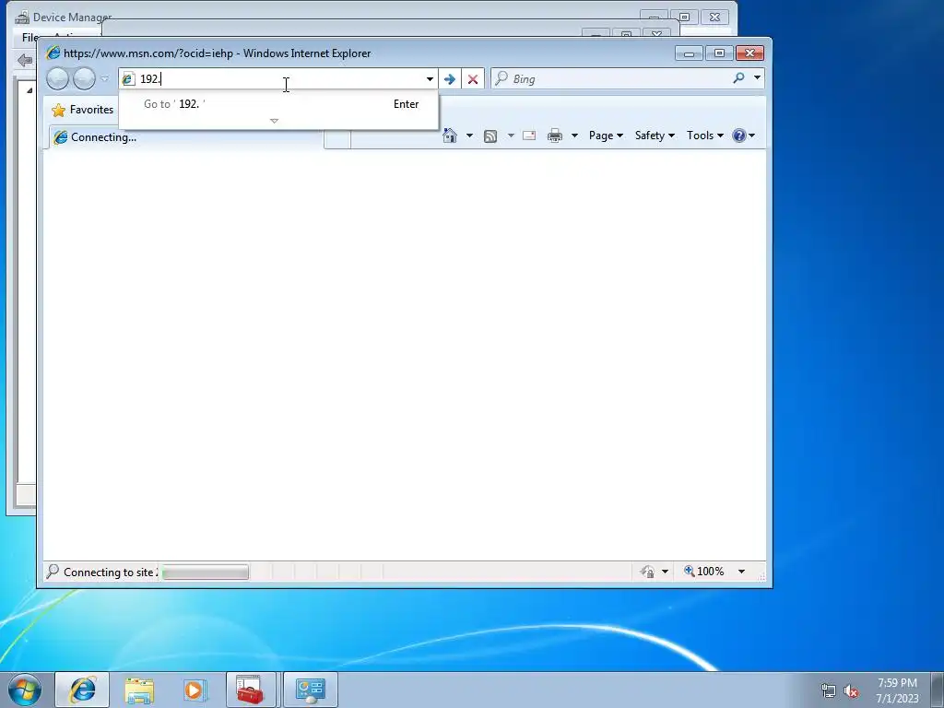
Task: Open Windows Start orb
Action: click(25, 690)
